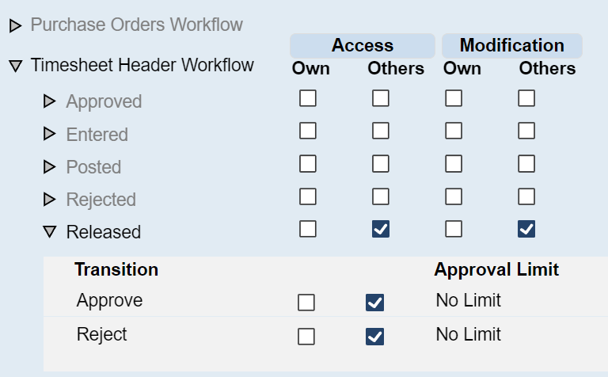Expand the Entered status row
This screenshot has height=377, width=608.
50,135
